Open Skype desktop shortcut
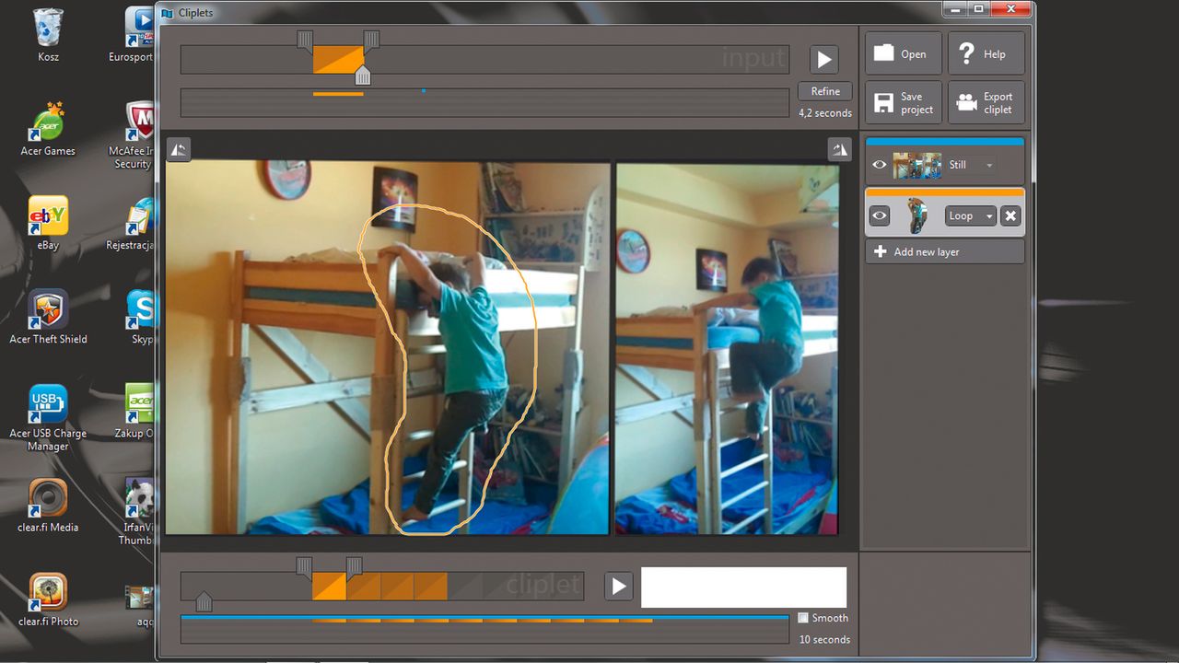 click(140, 317)
